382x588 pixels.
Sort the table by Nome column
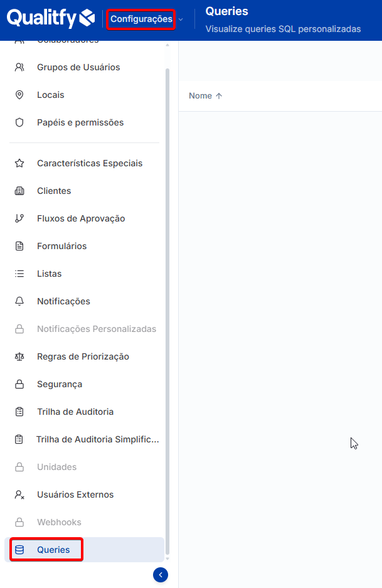pyautogui.click(x=206, y=96)
